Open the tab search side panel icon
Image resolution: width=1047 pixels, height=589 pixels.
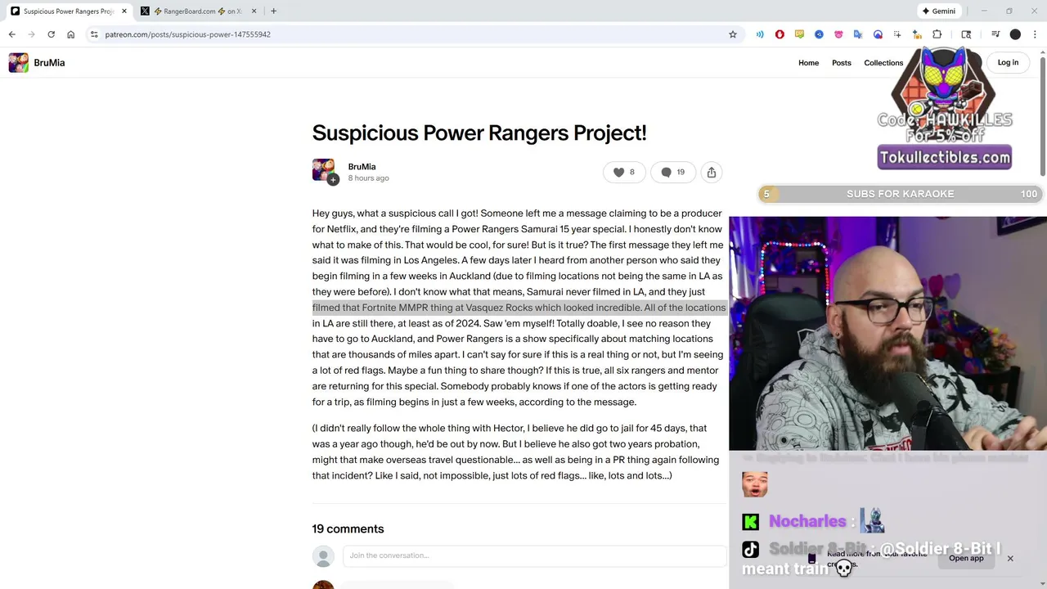pyautogui.click(x=966, y=34)
